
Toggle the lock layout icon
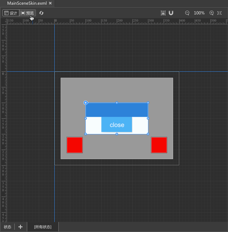pos(163,13)
